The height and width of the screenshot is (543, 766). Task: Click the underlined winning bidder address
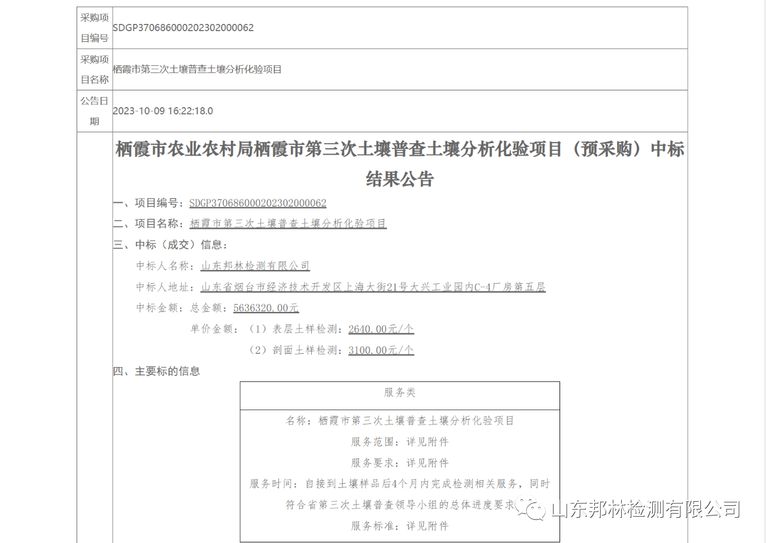point(373,287)
